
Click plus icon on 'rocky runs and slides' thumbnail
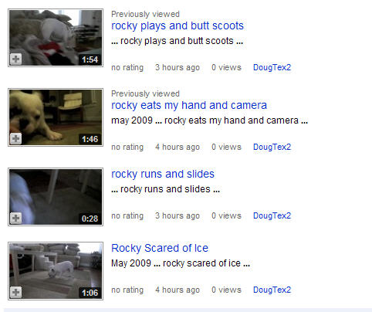coord(15,219)
